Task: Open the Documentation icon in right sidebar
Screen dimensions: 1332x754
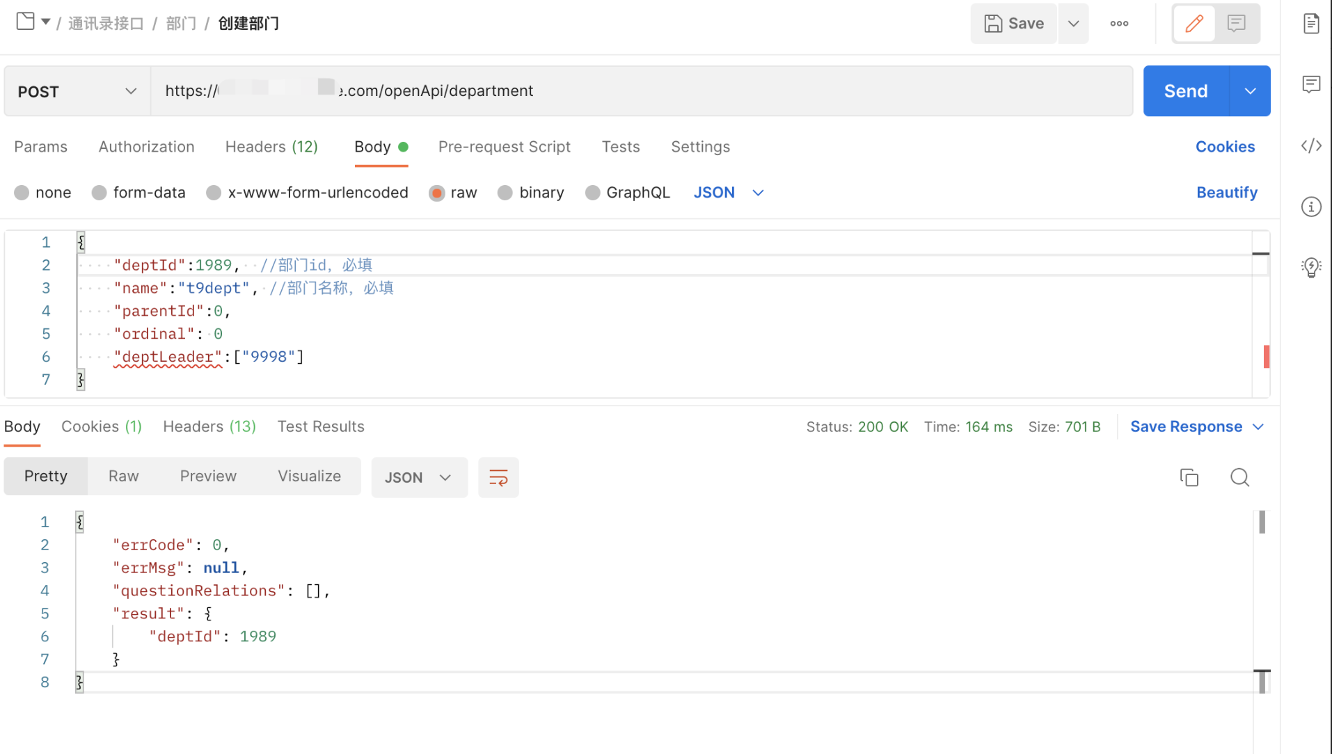Action: point(1311,24)
